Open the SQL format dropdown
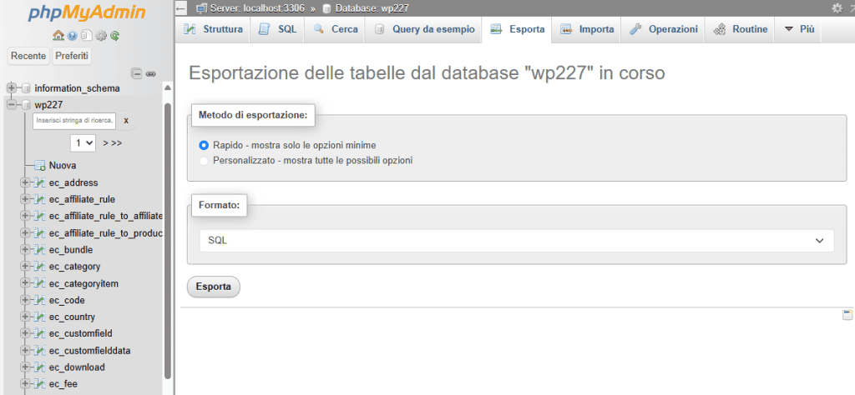 click(516, 241)
